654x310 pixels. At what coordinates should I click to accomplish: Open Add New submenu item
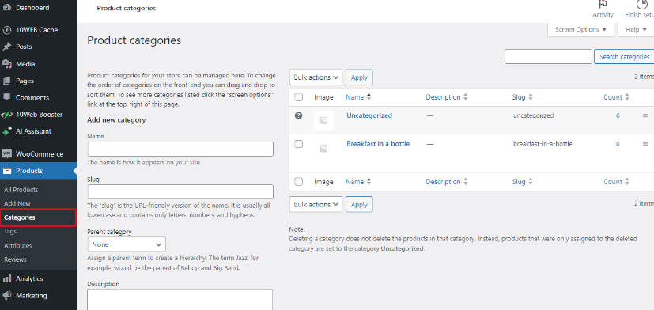[x=17, y=203]
